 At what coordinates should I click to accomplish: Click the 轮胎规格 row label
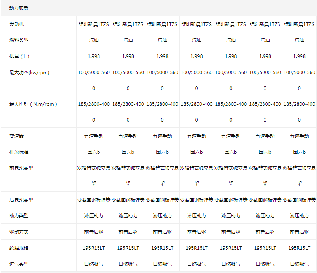pos(19,248)
